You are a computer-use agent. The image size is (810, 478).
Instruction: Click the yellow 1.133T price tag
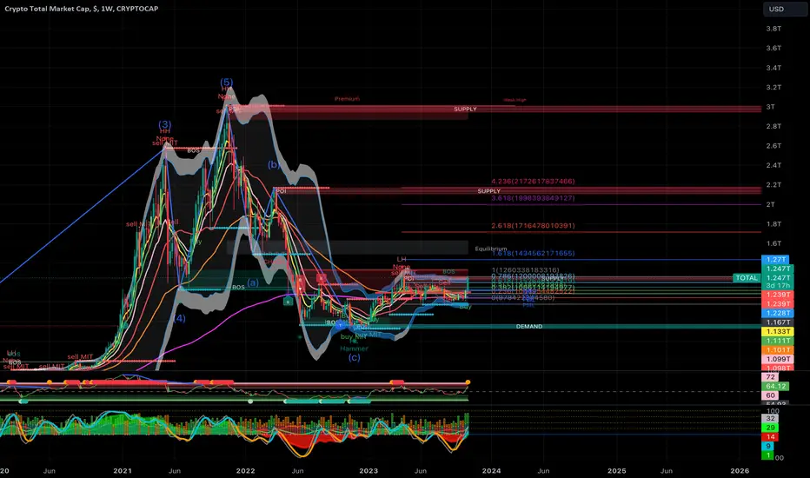(x=776, y=332)
